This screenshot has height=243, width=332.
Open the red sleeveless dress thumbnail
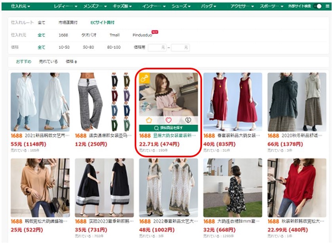(x=232, y=102)
